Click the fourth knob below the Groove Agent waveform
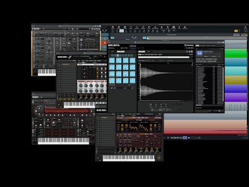This screenshot has height=187, width=249. coord(166,105)
